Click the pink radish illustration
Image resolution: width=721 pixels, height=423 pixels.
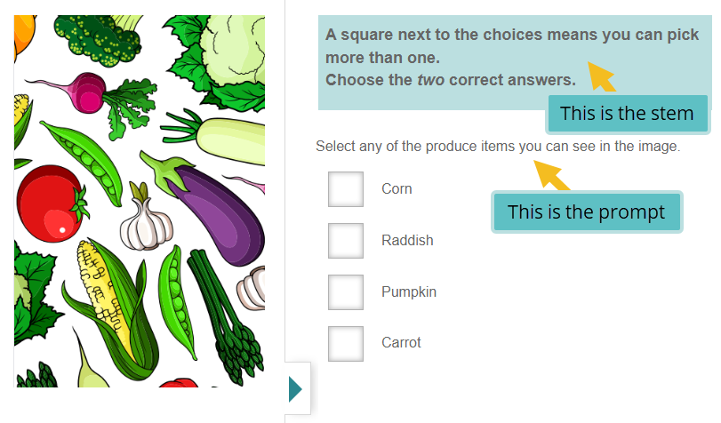(x=91, y=93)
